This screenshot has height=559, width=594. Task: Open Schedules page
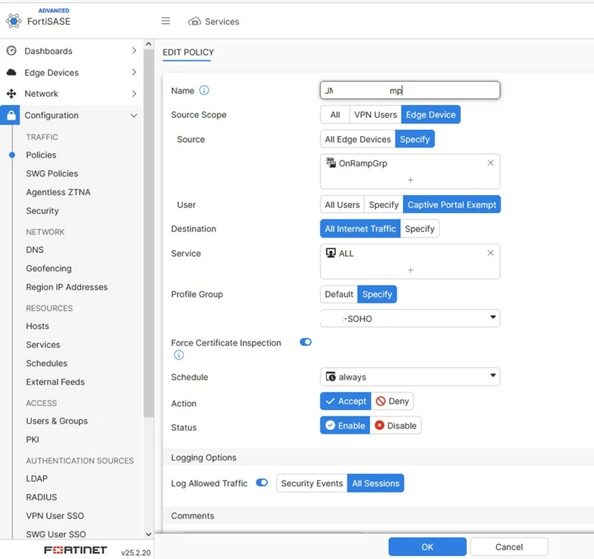(47, 363)
